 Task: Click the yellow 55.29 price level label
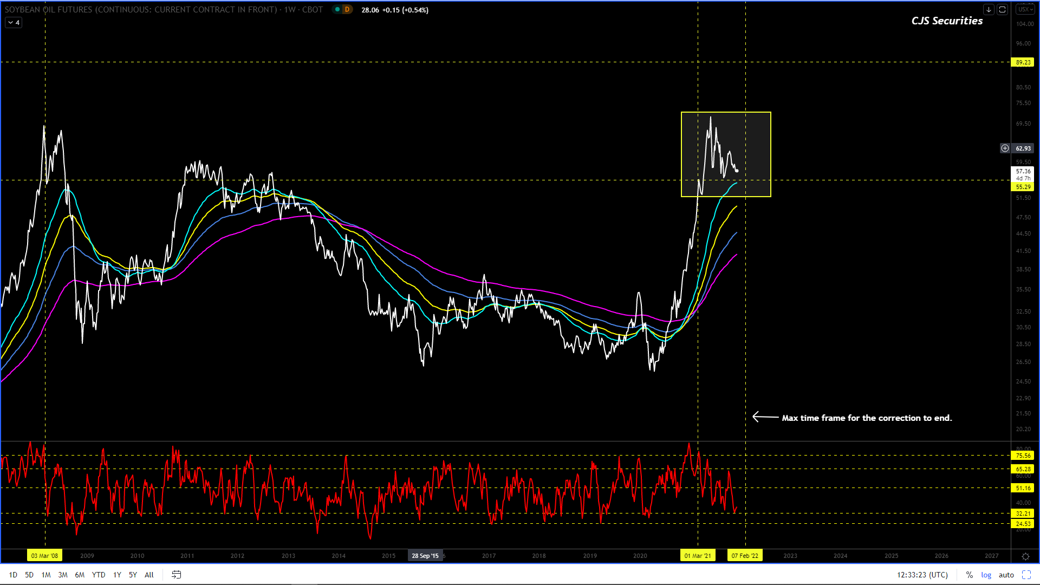tap(1023, 187)
